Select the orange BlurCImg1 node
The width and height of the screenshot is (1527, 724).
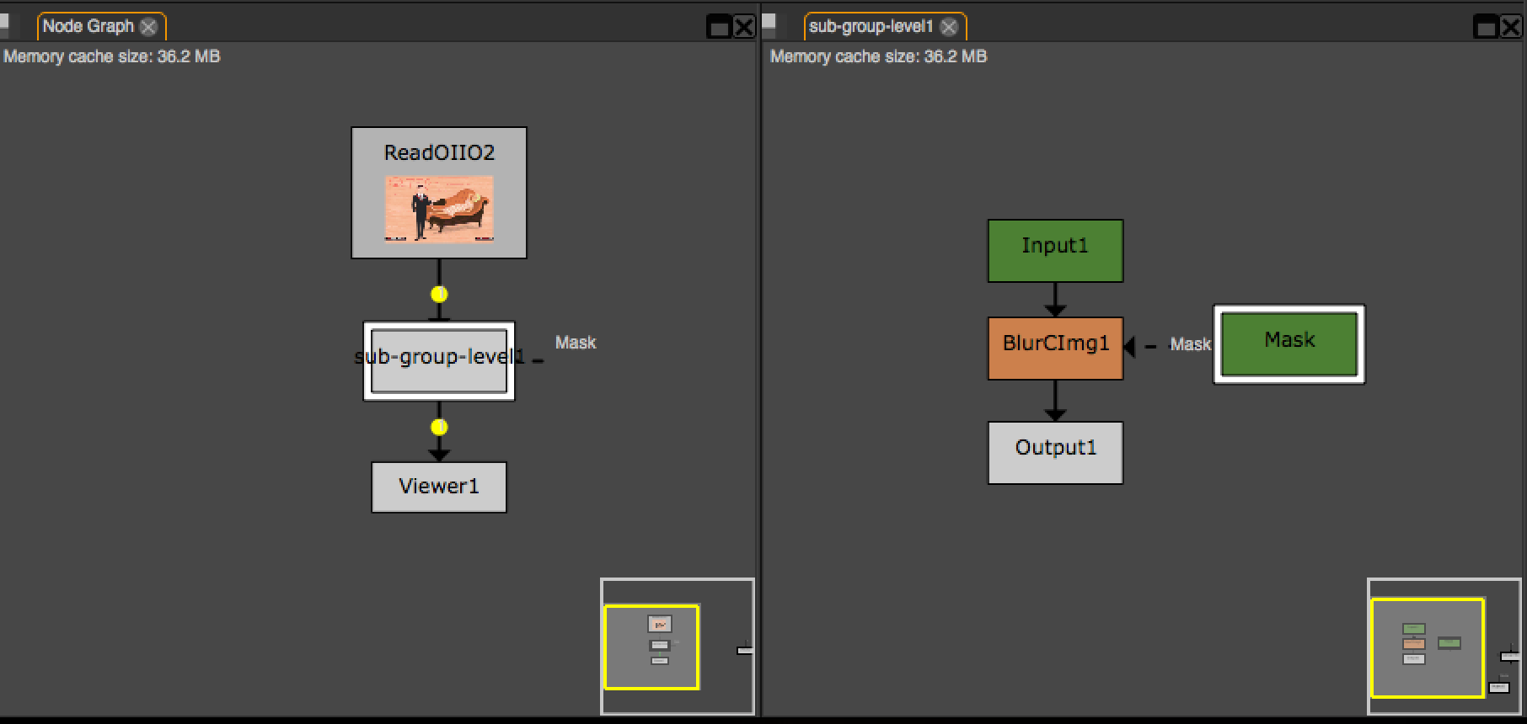1055,348
